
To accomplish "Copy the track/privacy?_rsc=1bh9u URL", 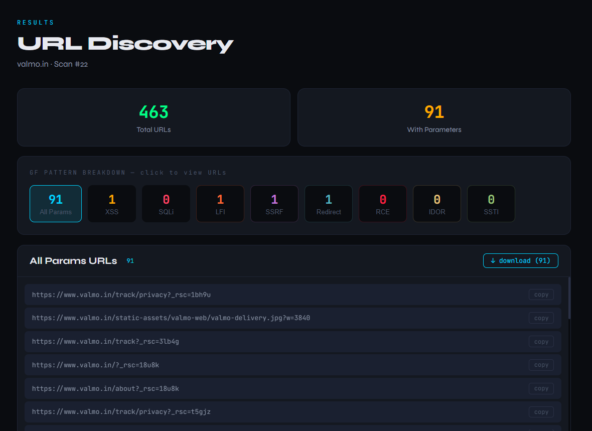I will coord(541,295).
